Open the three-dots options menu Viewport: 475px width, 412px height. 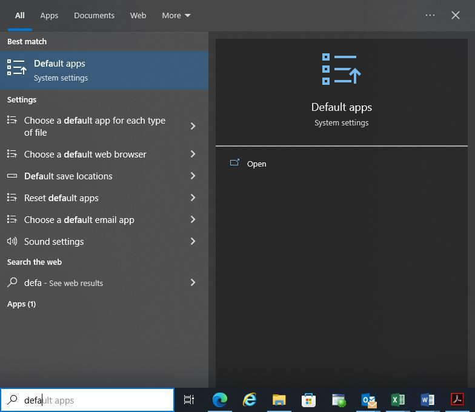430,15
